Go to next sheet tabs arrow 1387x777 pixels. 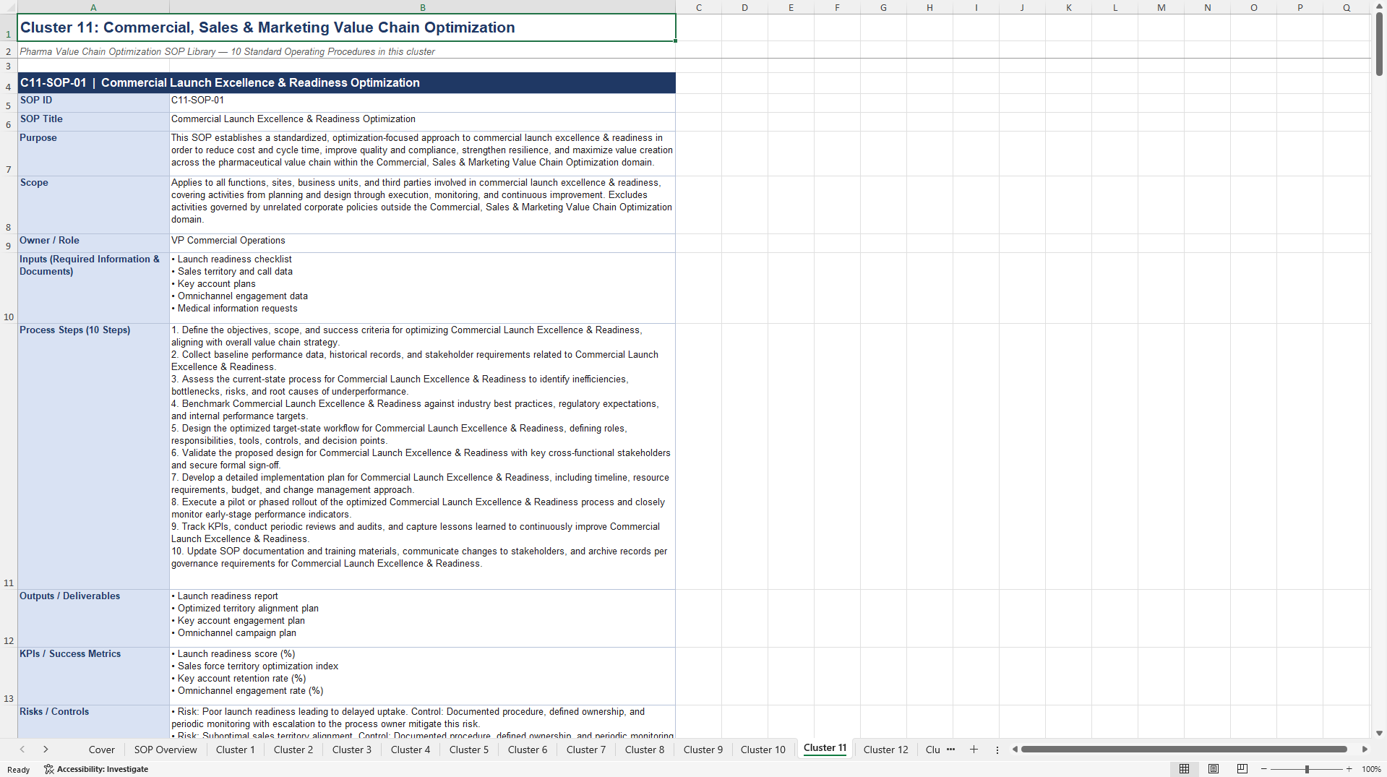[x=46, y=750]
